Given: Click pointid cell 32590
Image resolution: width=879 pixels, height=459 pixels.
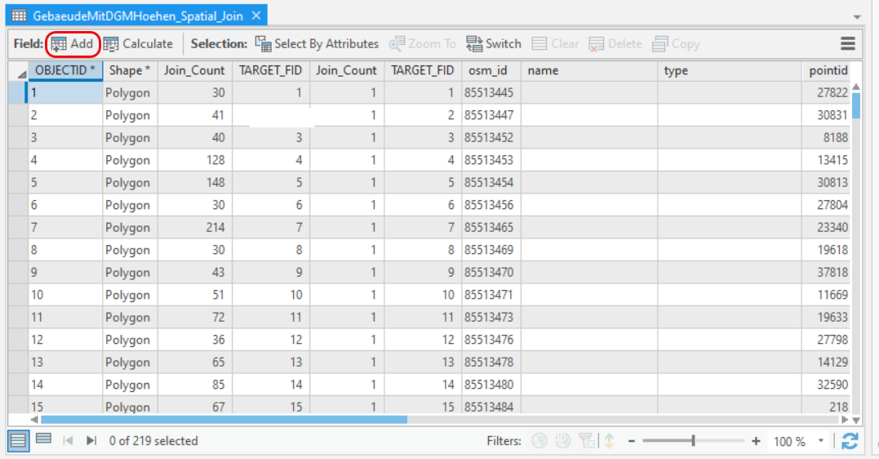Looking at the screenshot, I should 826,385.
